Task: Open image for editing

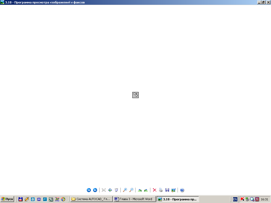Action: pos(174,190)
